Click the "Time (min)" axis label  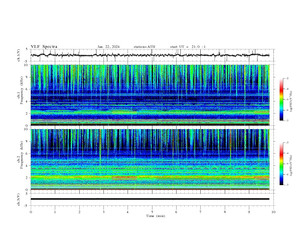click(156, 216)
